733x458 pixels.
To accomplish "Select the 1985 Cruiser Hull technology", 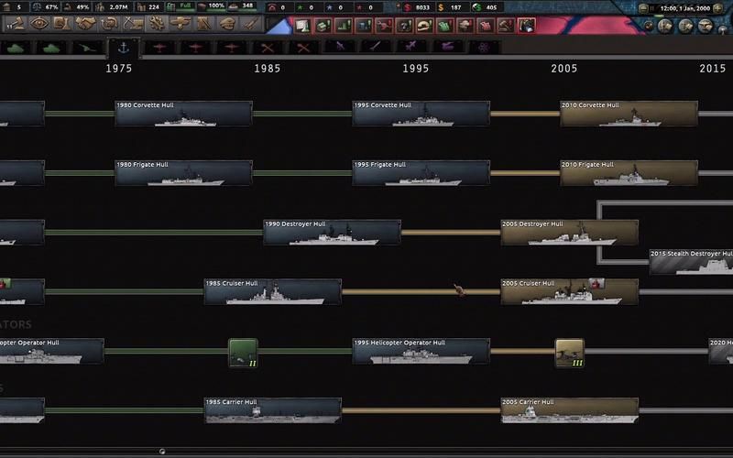I will 272,291.
